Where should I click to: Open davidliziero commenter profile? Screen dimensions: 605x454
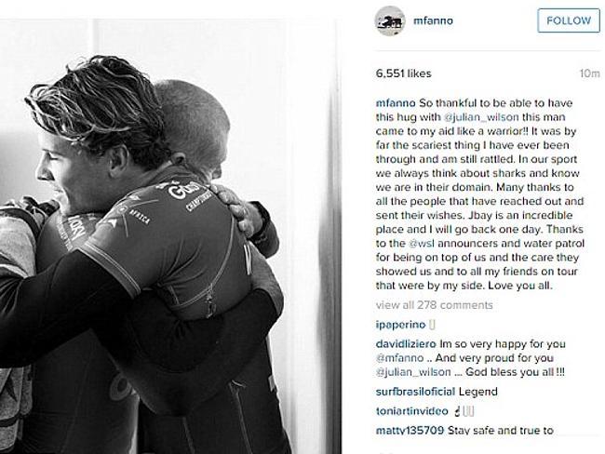(x=406, y=343)
